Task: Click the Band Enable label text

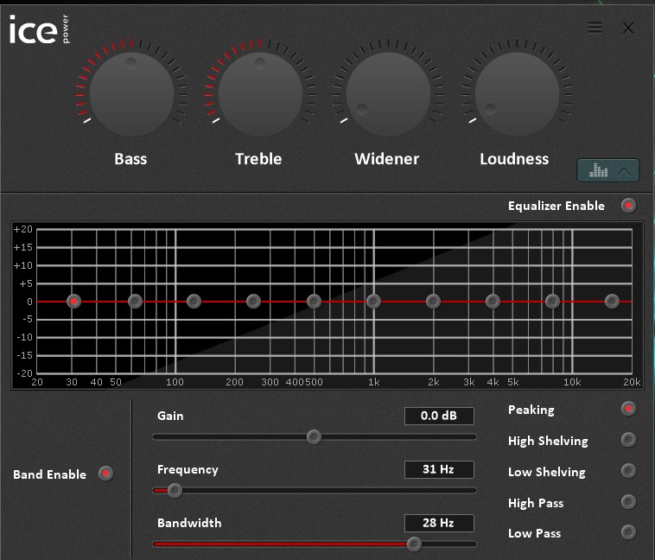Action: click(50, 474)
